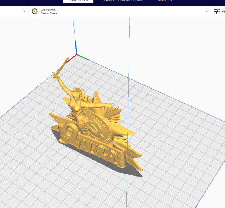Click the red X axis marker
The image size is (225, 208).
71,57
